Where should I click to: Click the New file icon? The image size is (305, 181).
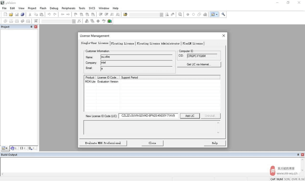click(5, 14)
